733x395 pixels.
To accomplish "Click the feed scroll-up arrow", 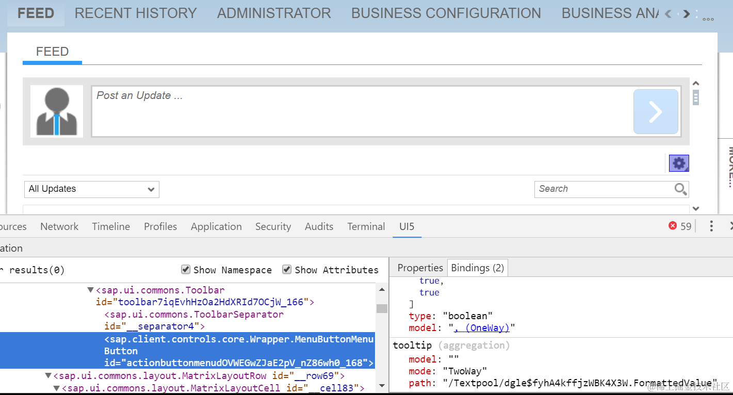I will [x=696, y=83].
